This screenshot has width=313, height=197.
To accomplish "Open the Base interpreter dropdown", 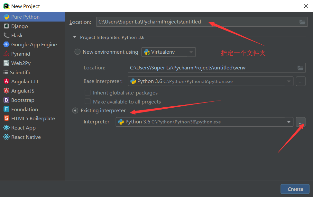I will [x=210, y=81].
